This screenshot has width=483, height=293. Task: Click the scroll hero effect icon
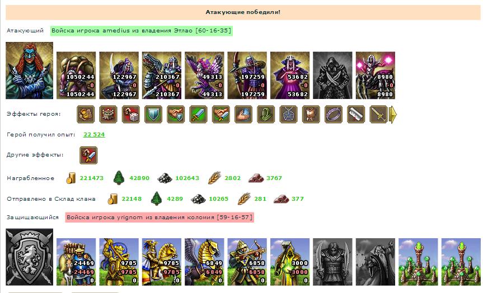point(356,114)
